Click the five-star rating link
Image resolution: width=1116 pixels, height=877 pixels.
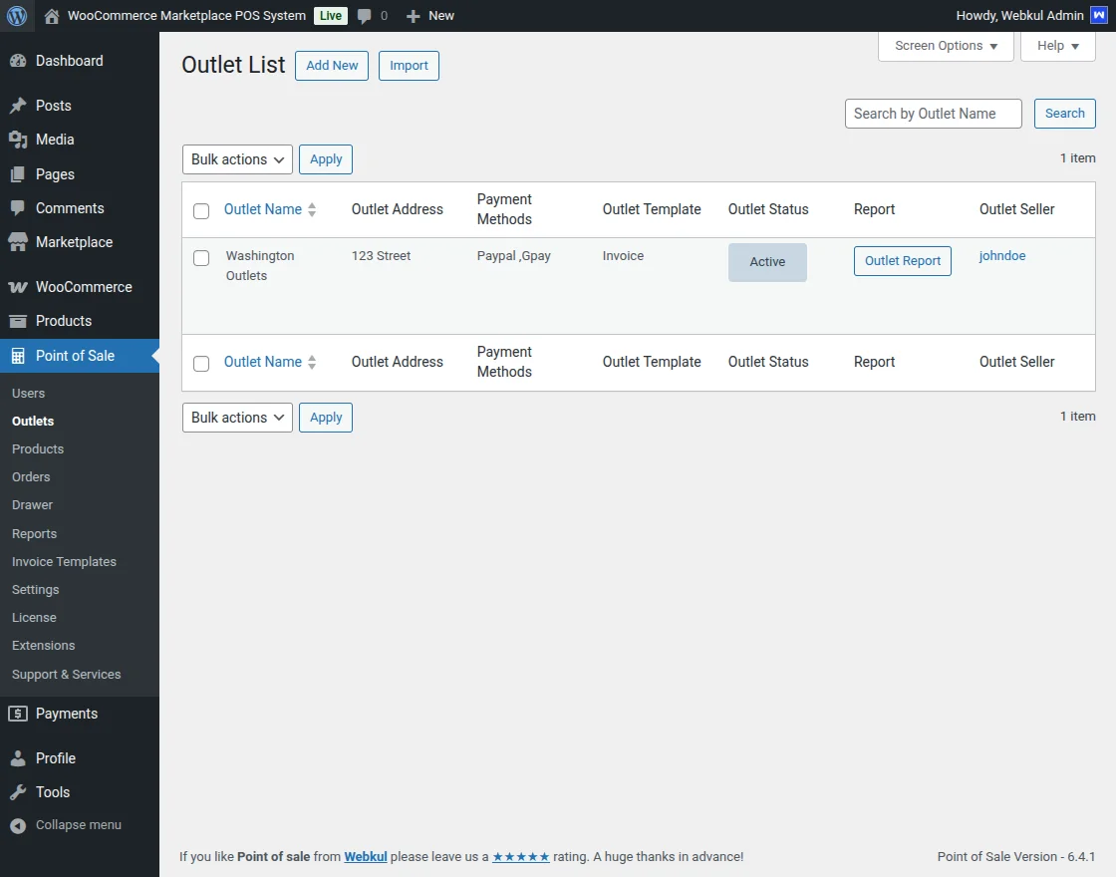pos(521,856)
